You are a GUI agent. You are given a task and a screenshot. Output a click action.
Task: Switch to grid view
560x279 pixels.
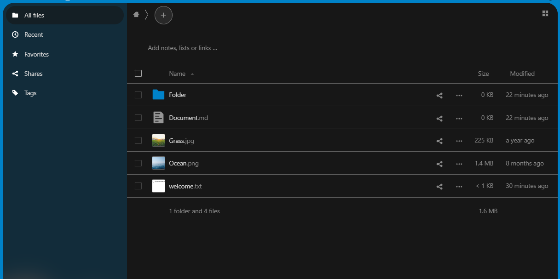545,14
